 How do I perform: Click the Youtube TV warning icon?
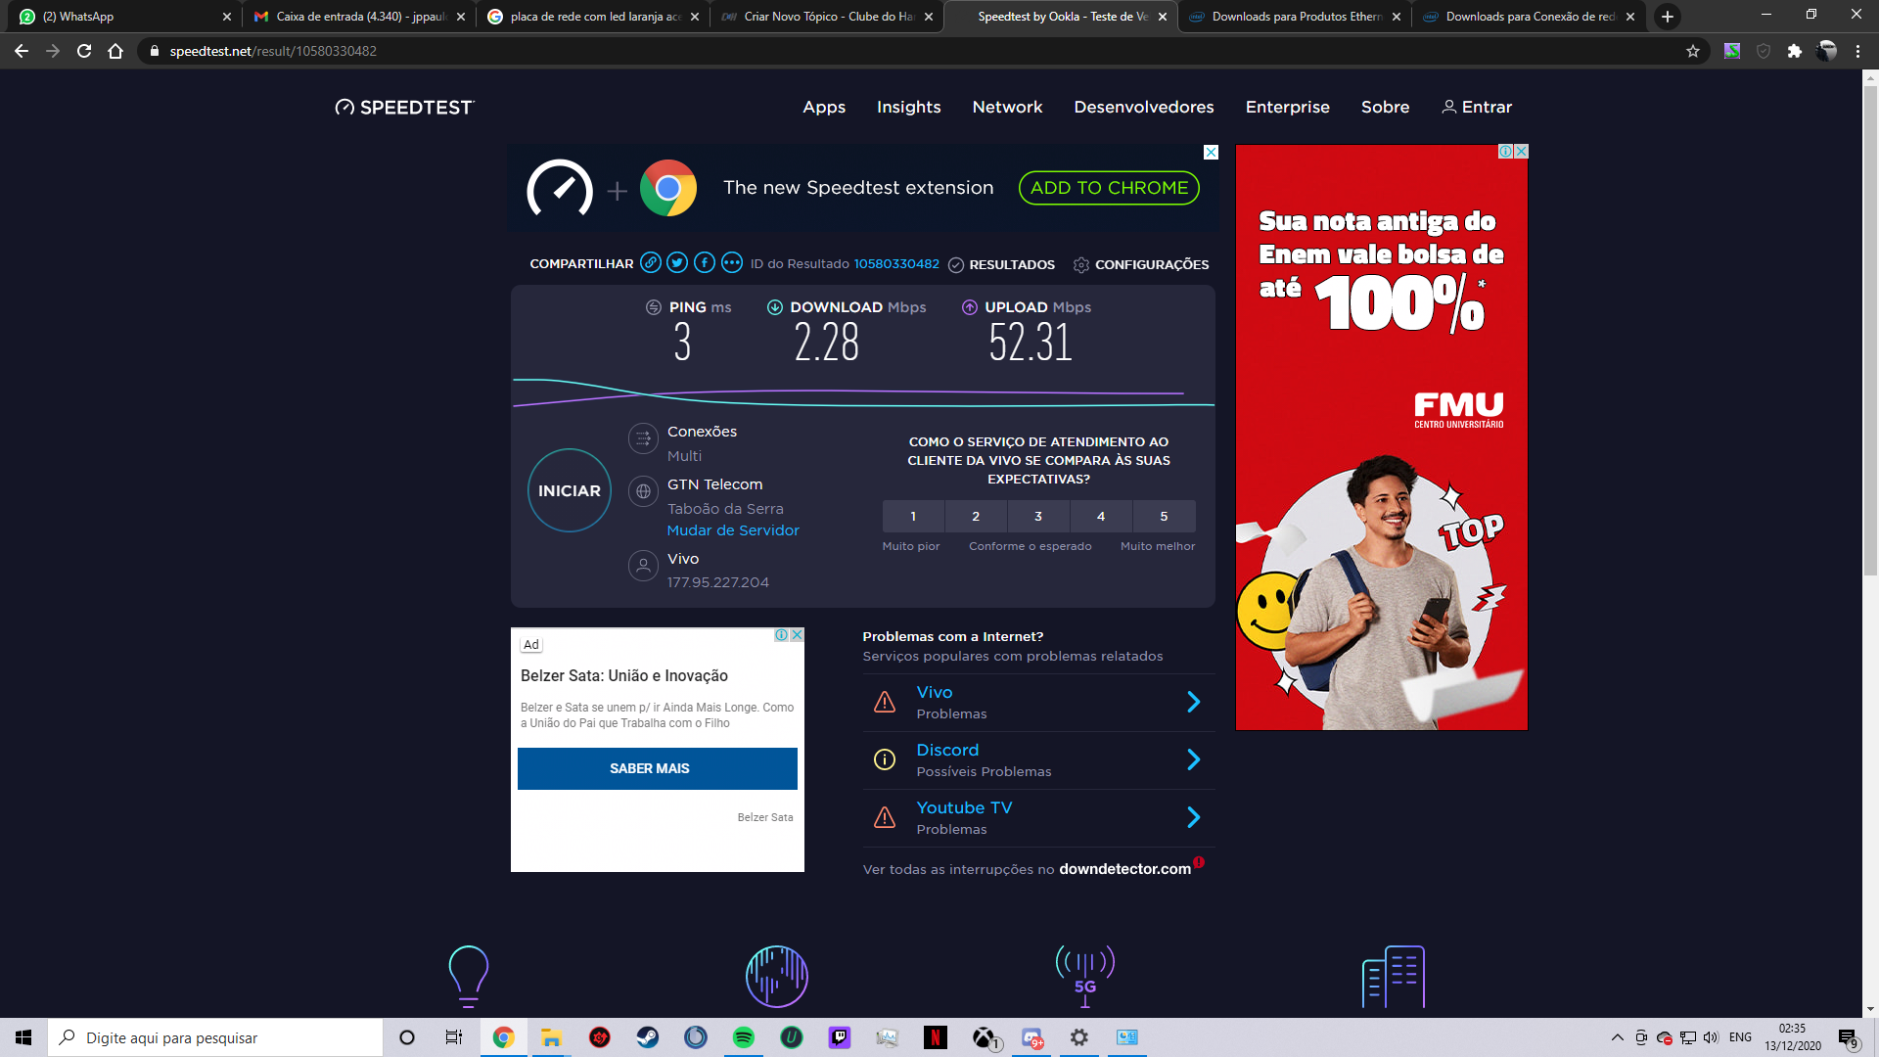point(885,817)
